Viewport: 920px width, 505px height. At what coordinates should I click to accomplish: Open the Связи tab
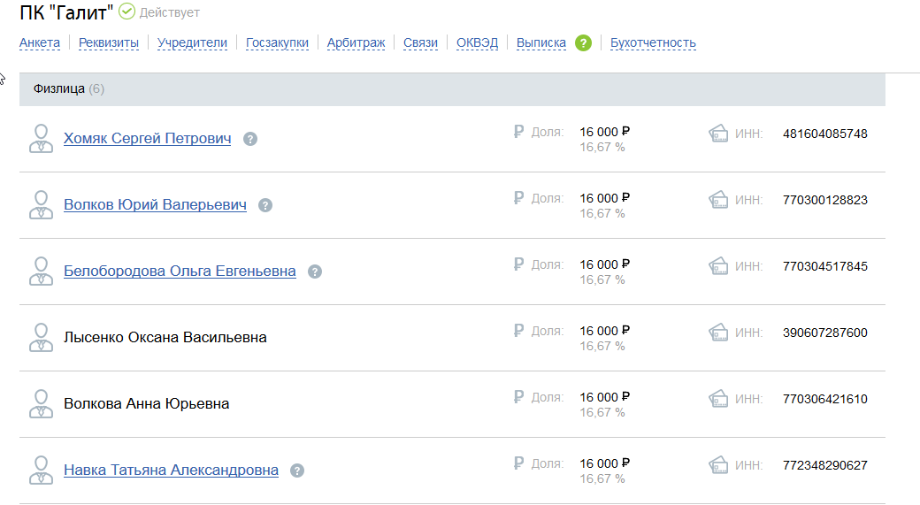pos(420,42)
